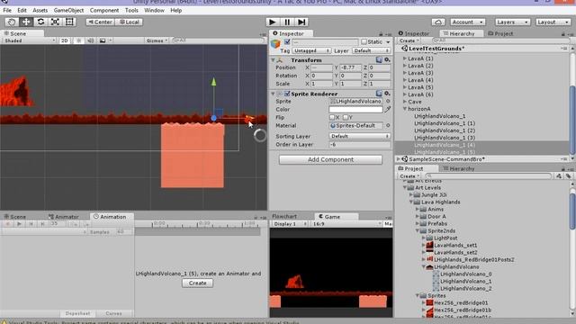This screenshot has height=324, width=576.
Task: Open the GameObject menu
Action: point(68,10)
